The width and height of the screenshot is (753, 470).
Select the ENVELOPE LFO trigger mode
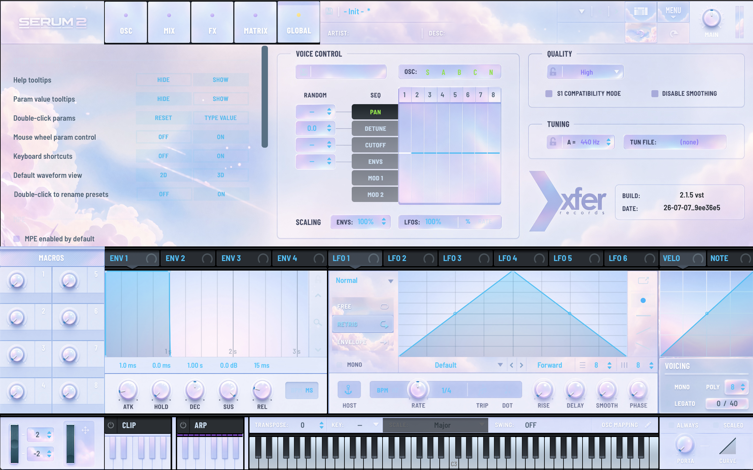click(x=363, y=342)
